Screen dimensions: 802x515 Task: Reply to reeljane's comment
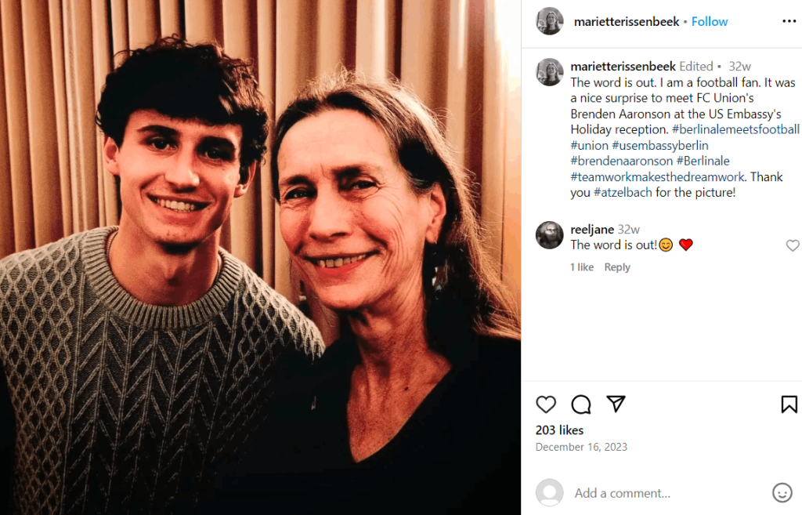[x=617, y=267]
